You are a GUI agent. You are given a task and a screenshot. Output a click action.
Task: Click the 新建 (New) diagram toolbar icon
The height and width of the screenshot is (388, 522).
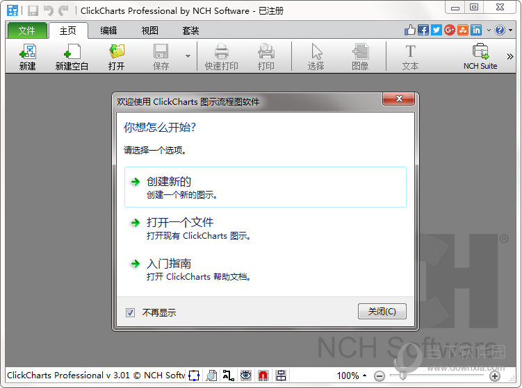tap(27, 56)
